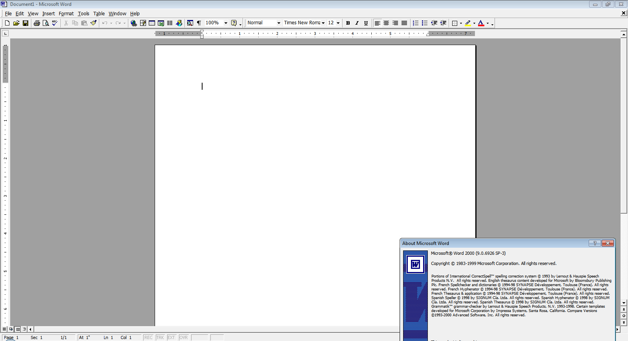Toggle Italic formatting
Image resolution: width=628 pixels, height=341 pixels.
(x=357, y=23)
